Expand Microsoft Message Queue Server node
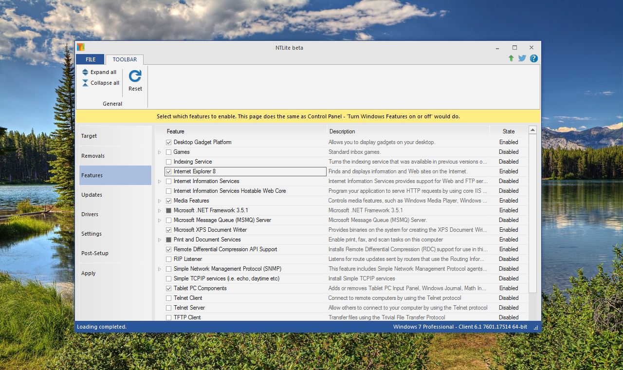The image size is (623, 370). click(159, 220)
